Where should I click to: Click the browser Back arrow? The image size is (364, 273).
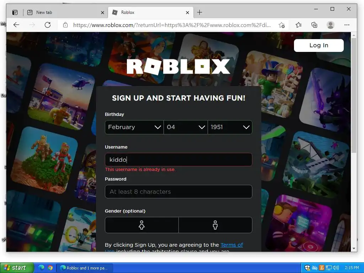[x=16, y=25]
